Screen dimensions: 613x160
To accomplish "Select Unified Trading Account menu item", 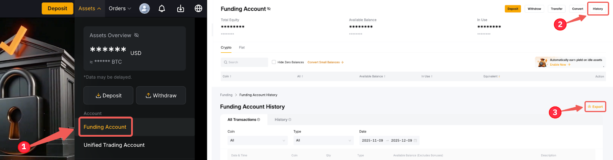I will pos(114,145).
